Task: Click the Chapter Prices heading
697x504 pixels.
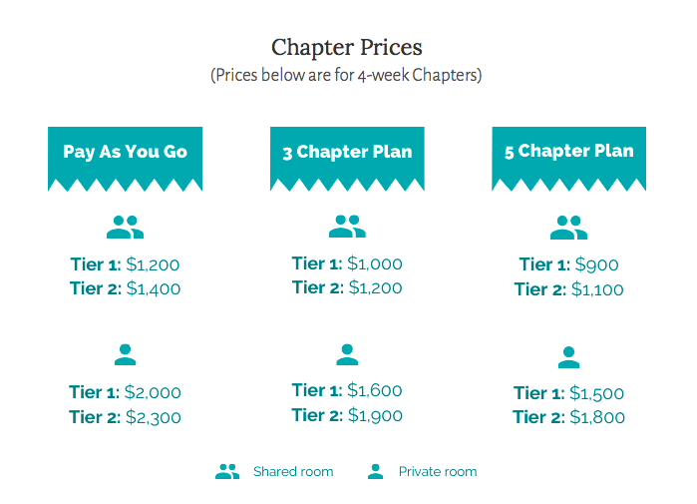Action: 347,47
